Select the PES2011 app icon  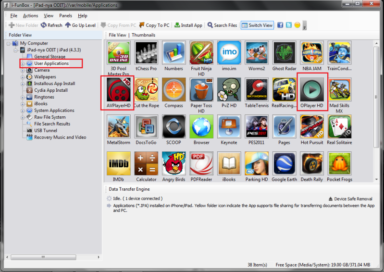[257, 126]
